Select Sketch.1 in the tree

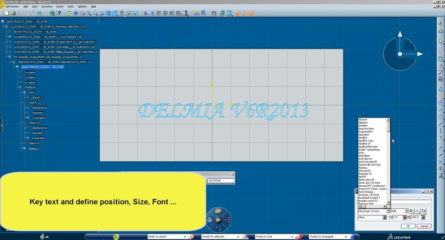point(37,97)
